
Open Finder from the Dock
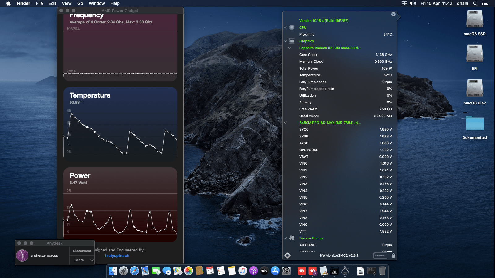(x=113, y=271)
